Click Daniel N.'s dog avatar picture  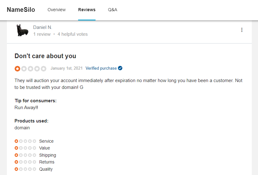tap(23, 30)
